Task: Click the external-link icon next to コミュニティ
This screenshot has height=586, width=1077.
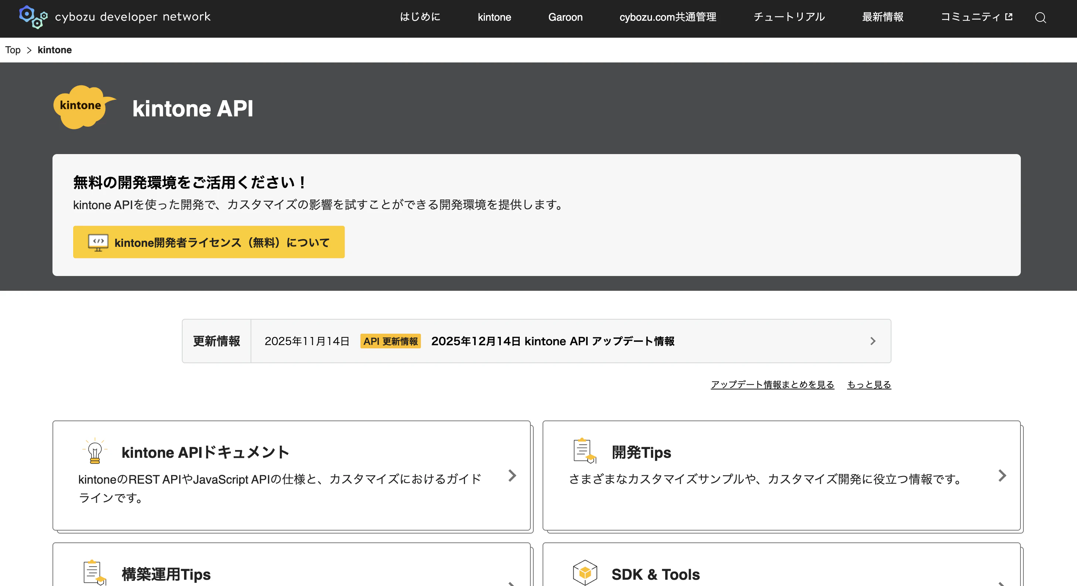Action: tap(1010, 16)
